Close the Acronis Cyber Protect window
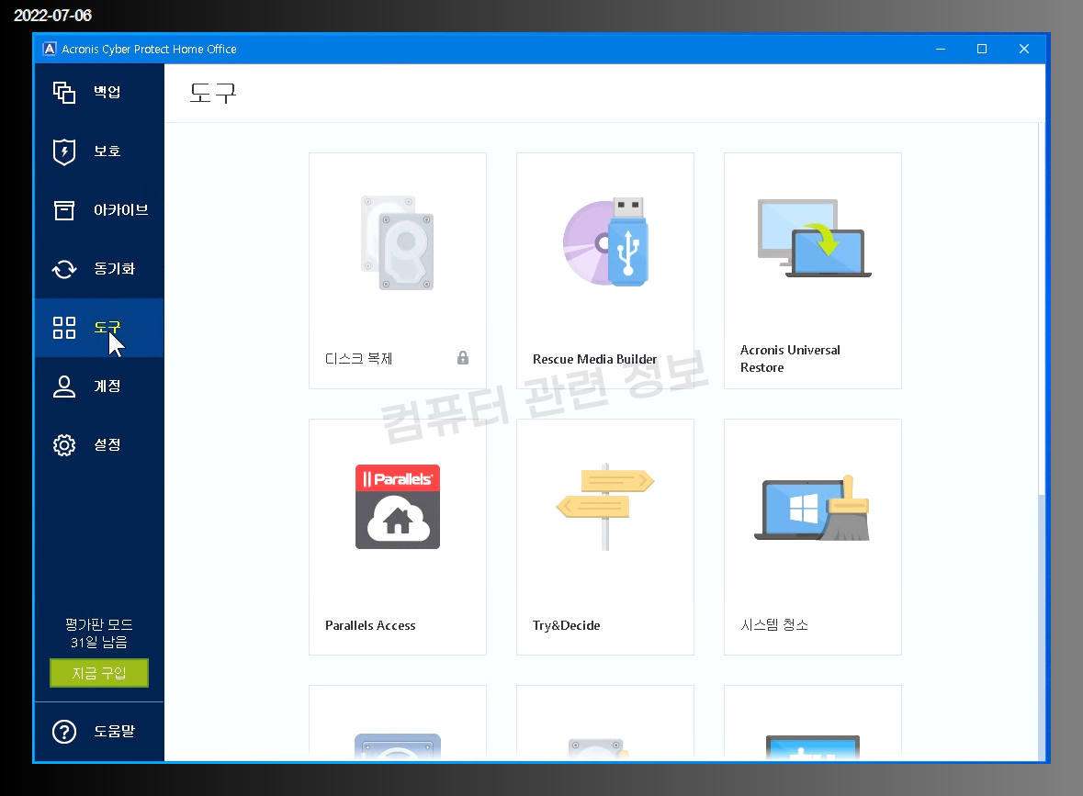This screenshot has width=1083, height=796. 1023,49
